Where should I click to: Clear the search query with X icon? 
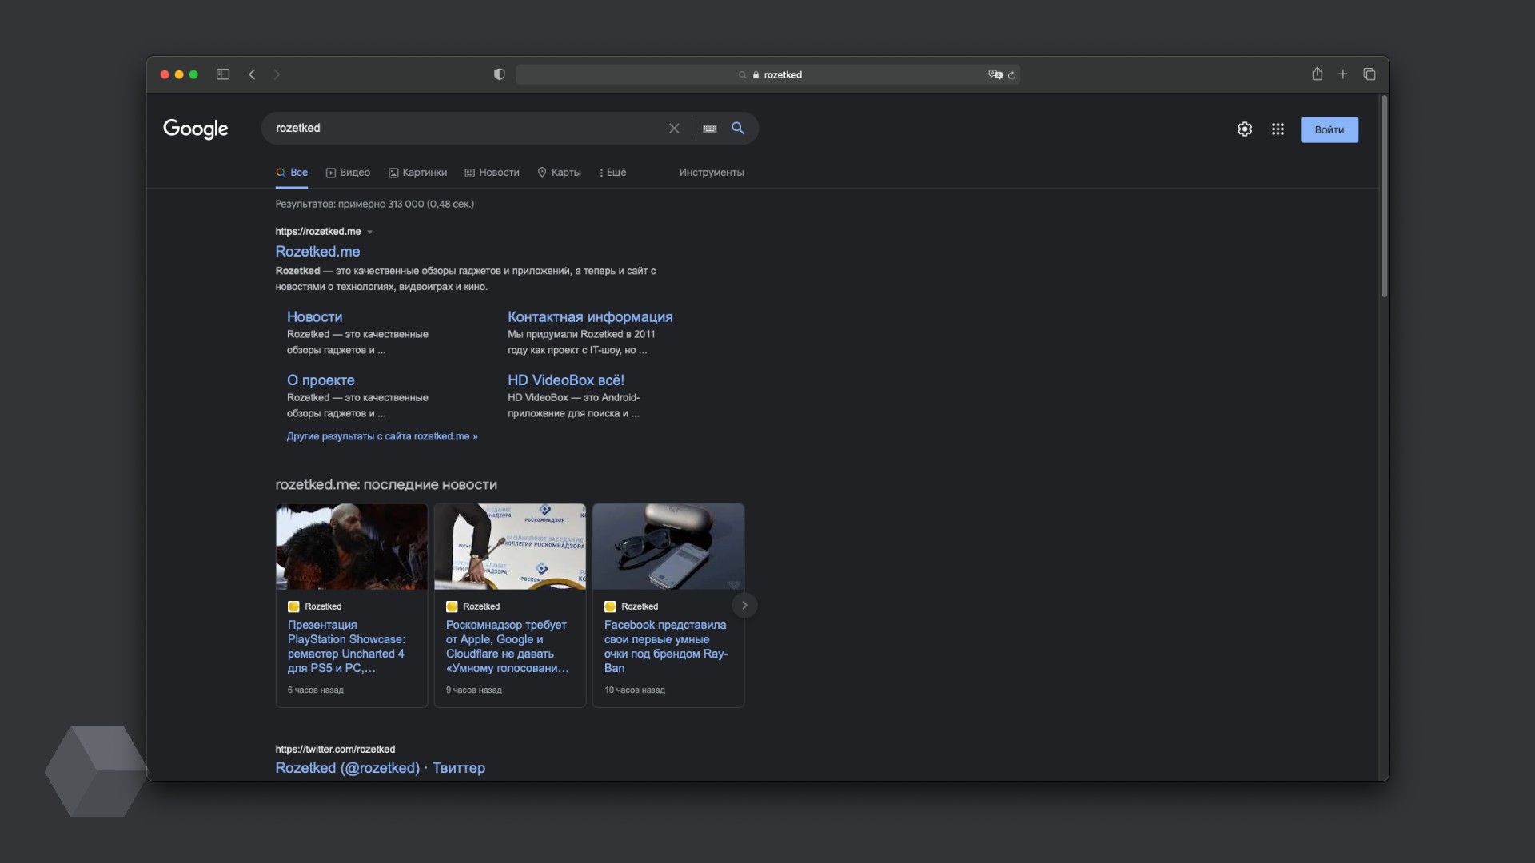[674, 129]
